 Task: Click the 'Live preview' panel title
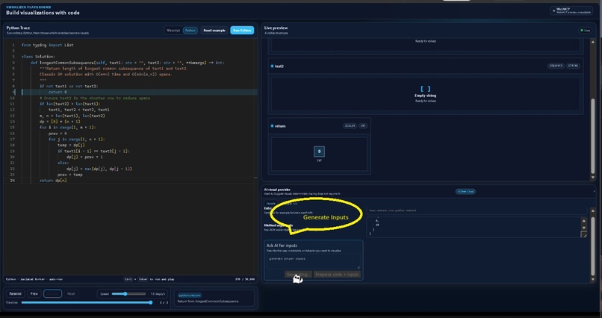(276, 28)
